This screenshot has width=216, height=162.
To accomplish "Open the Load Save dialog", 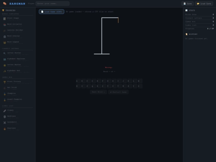I will pos(204,4).
